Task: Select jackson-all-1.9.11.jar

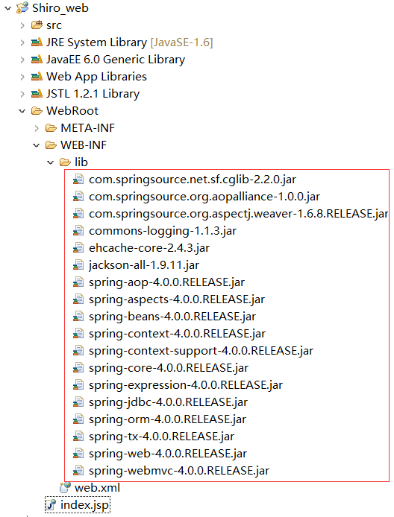Action: [x=144, y=265]
